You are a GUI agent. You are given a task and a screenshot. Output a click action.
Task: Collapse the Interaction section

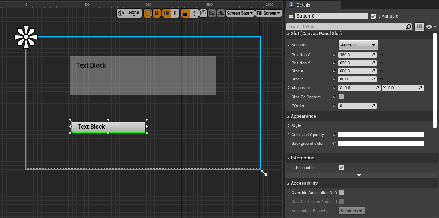click(288, 158)
